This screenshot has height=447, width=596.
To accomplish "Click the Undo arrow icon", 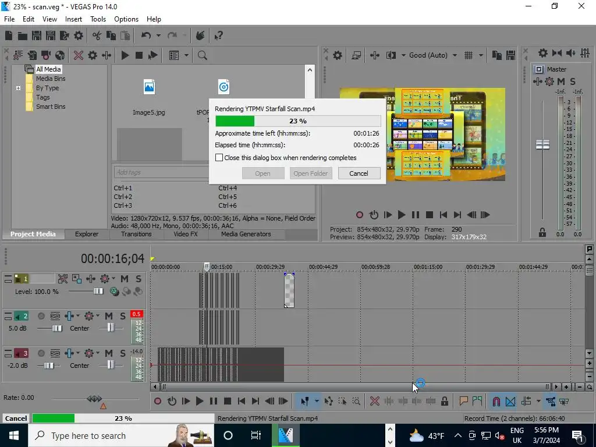I will 146,36.
